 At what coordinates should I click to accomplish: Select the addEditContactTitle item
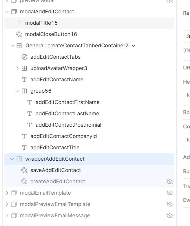click(55, 148)
